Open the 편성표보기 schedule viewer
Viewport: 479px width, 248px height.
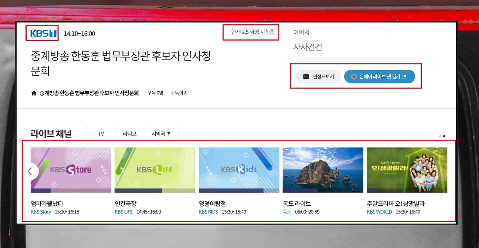click(x=318, y=76)
